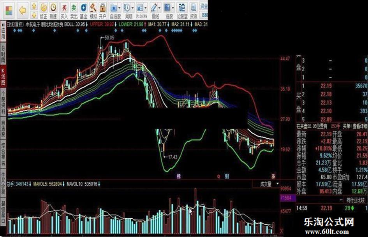
Task: Expand the 周期 period dropdown arrow
Action: coord(133,8)
